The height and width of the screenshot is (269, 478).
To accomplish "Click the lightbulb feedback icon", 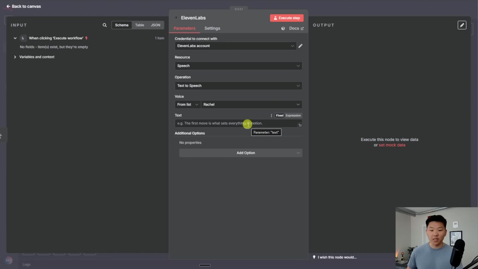I will pos(314,257).
